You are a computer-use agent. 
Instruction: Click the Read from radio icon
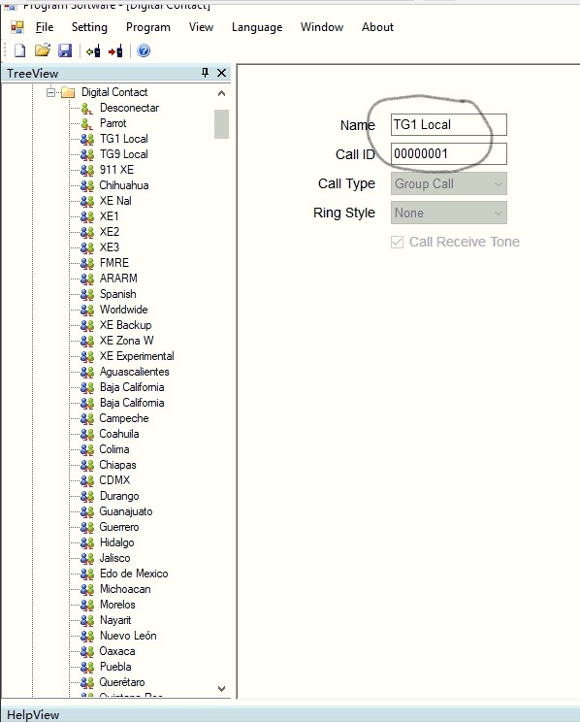[93, 50]
